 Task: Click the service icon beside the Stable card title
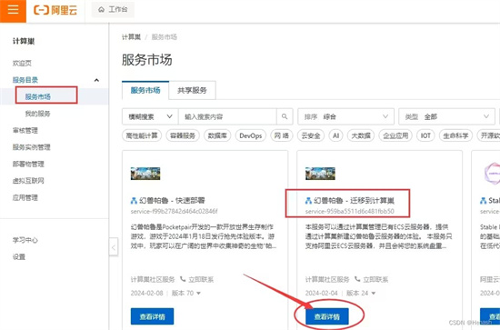(483, 201)
